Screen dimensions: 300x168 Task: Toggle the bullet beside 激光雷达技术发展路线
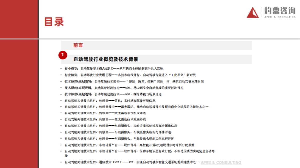(61, 119)
